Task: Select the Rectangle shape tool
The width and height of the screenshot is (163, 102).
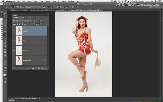Action: [x=5, y=65]
